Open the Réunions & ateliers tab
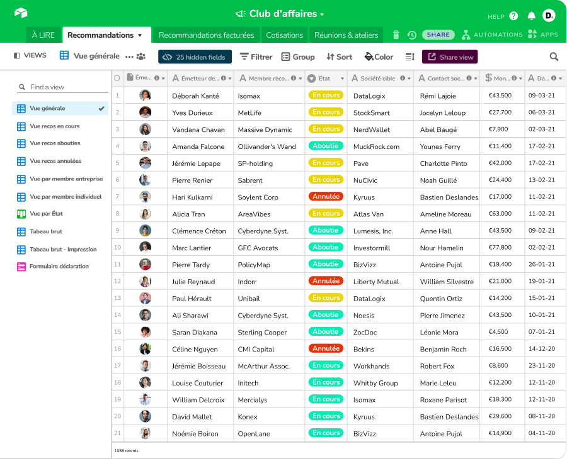Screen dimensions: 567x459 click(x=346, y=35)
